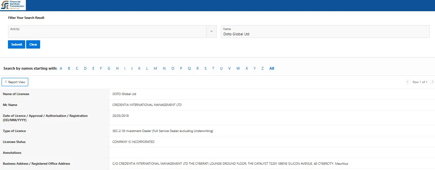Filter names starting with J
435x170 pixels.
(x=132, y=68)
